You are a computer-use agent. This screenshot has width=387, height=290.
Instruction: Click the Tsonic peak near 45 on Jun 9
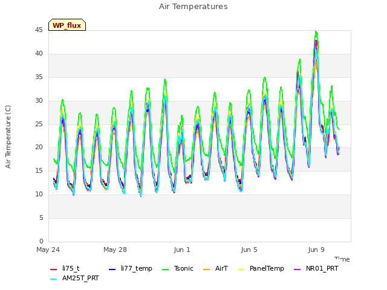(x=316, y=32)
